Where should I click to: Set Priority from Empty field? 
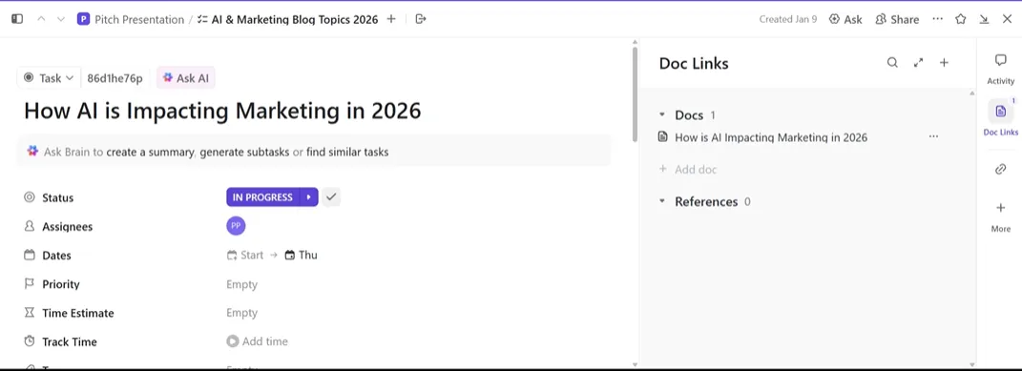(241, 284)
